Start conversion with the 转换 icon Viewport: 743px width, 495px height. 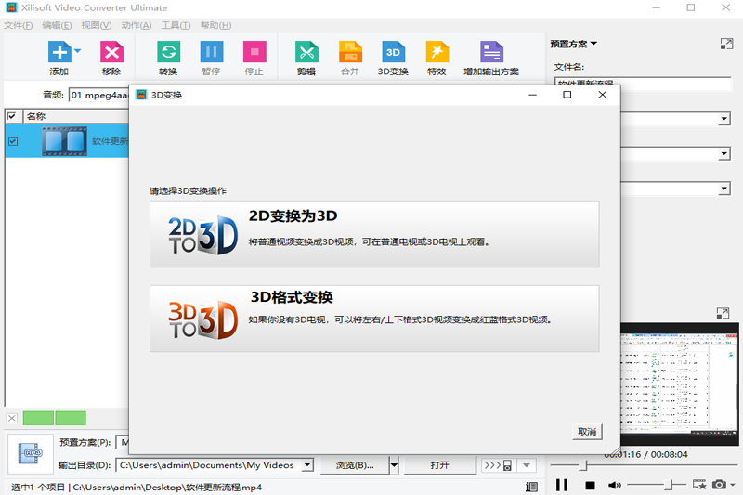pyautogui.click(x=169, y=52)
